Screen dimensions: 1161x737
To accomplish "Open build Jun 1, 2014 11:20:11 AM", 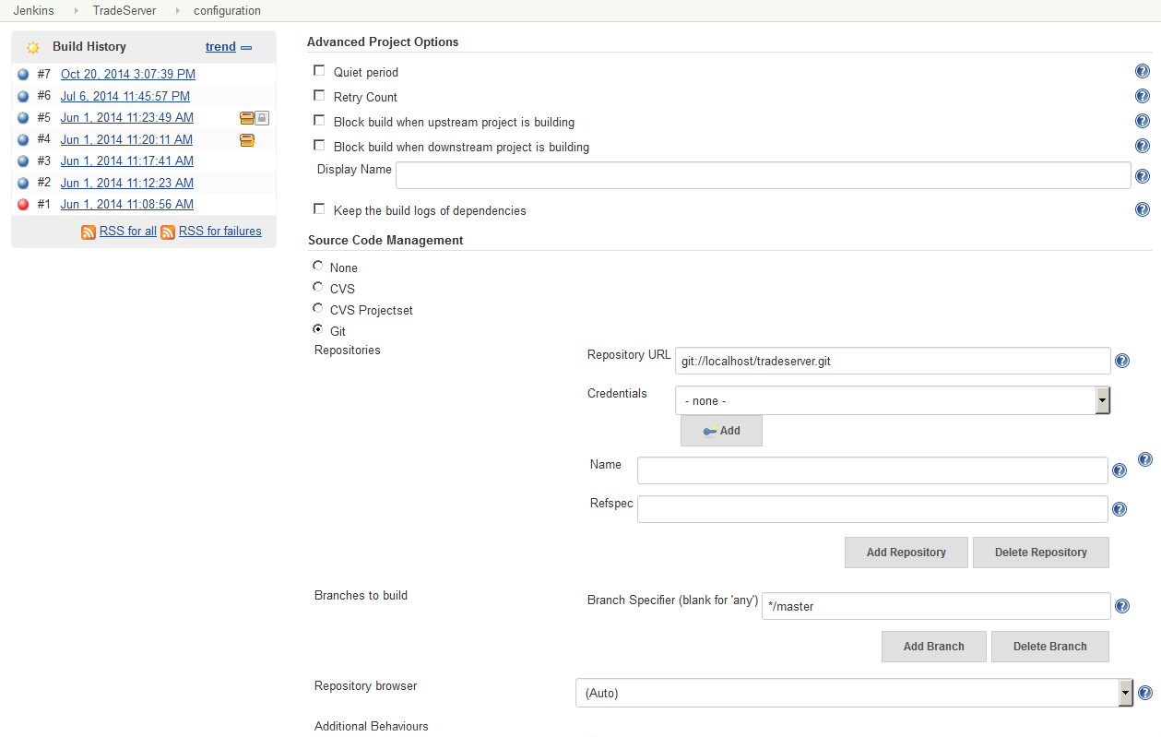I will point(127,139).
